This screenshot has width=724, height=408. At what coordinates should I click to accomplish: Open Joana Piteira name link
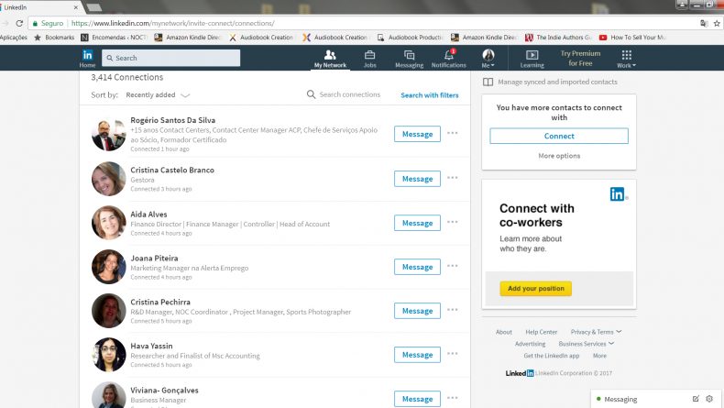pos(154,259)
